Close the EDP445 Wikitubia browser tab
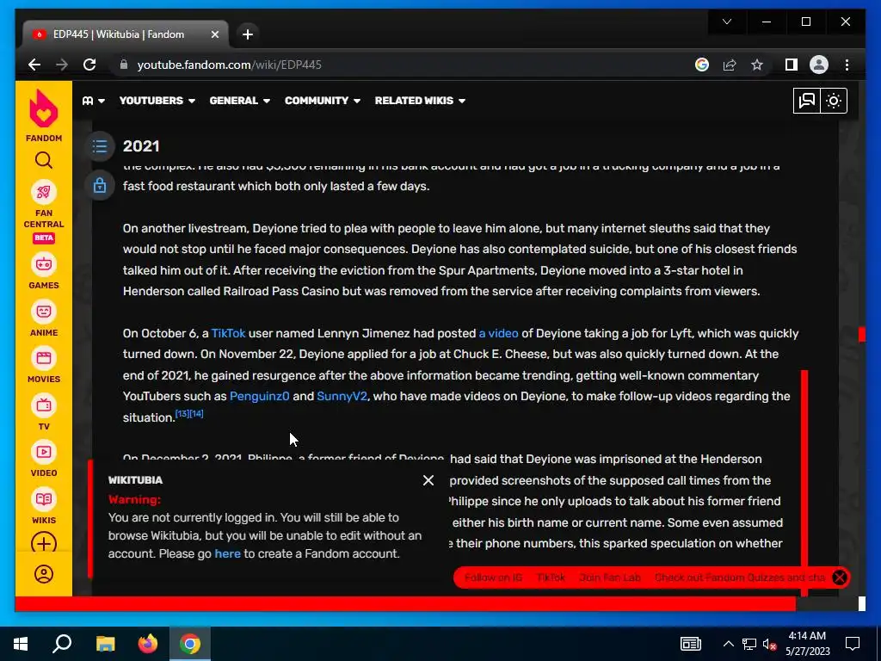This screenshot has width=881, height=661. [x=214, y=34]
